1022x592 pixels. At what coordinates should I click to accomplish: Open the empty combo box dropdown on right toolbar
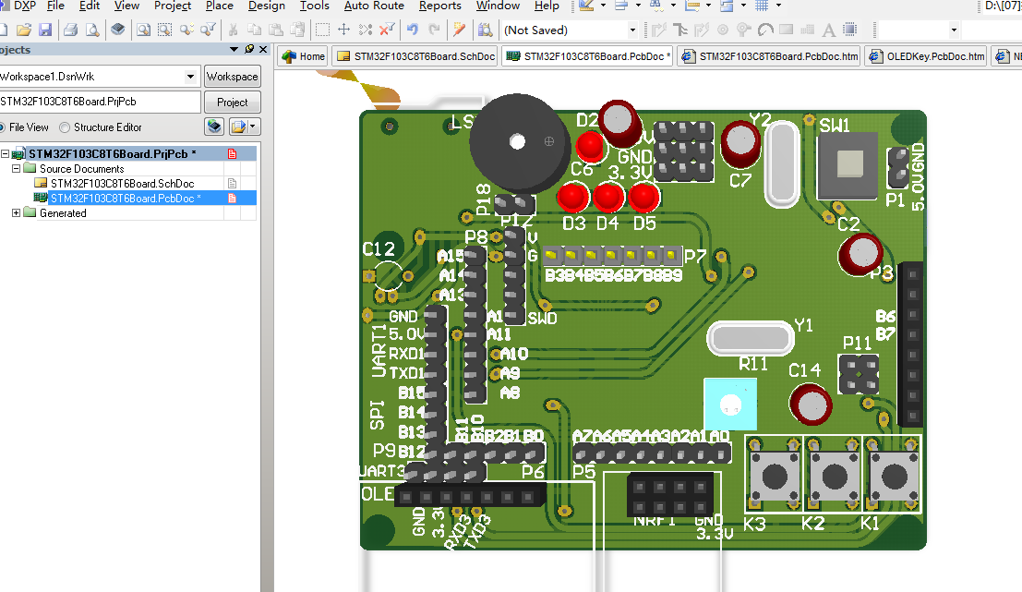(954, 30)
